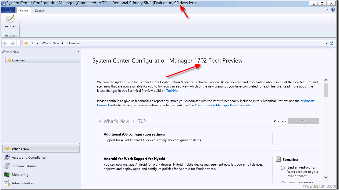Image resolution: width=339 pixels, height=190 pixels.
Task: Click the Administration checklist icon
Action: (7, 183)
